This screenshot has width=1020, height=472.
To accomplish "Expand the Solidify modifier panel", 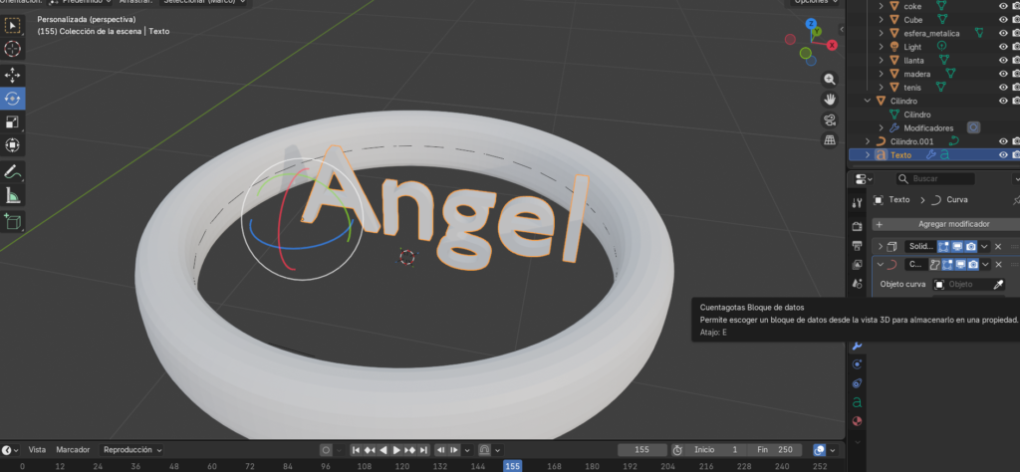I will coord(881,246).
